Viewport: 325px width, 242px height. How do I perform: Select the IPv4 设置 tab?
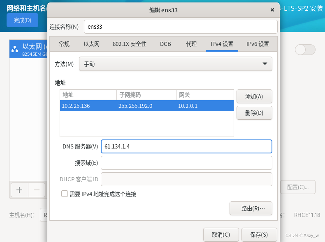pos(222,44)
